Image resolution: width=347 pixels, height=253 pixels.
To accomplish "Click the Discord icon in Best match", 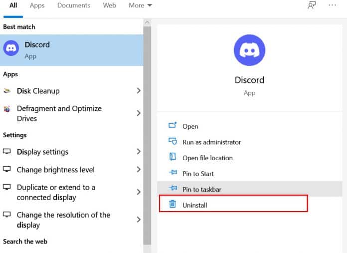I will (11, 48).
